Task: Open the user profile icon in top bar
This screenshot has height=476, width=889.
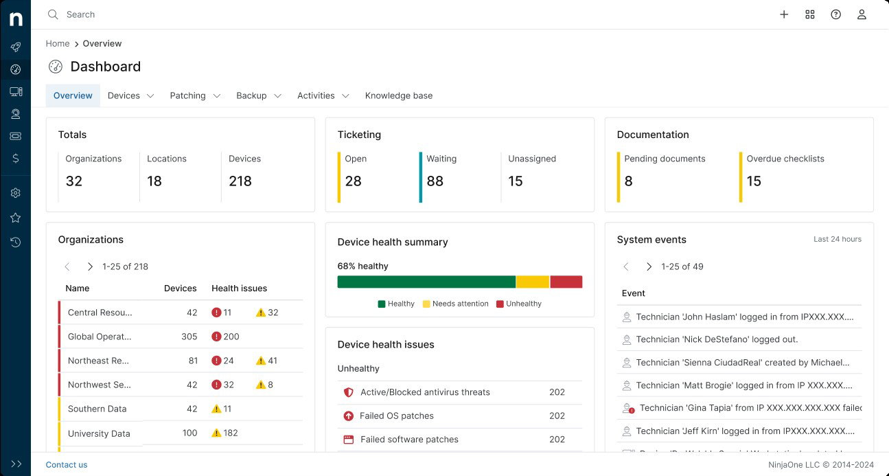Action: 862,14
